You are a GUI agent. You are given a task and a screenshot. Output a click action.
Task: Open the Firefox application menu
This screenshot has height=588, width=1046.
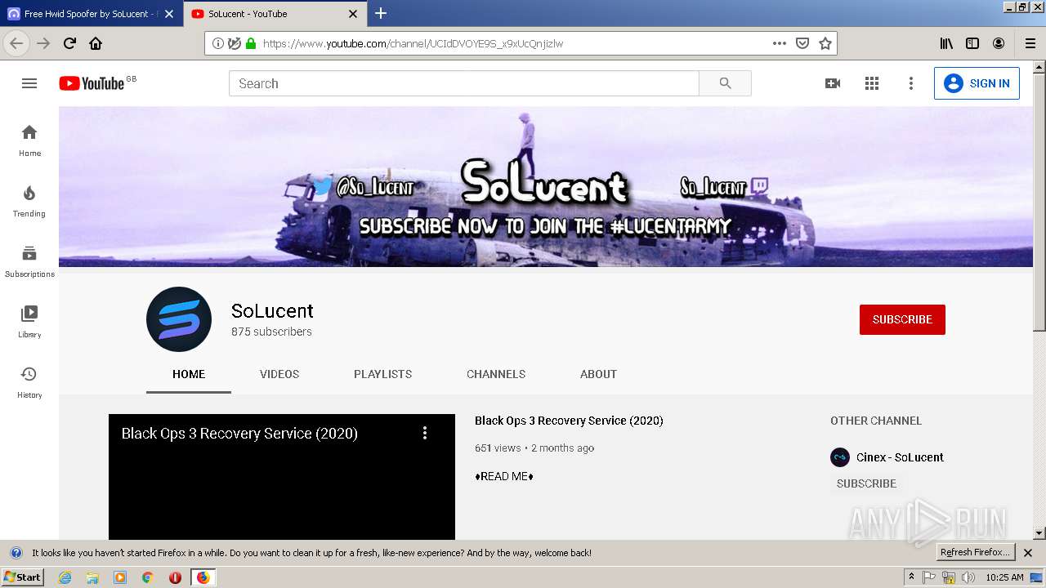tap(1030, 43)
